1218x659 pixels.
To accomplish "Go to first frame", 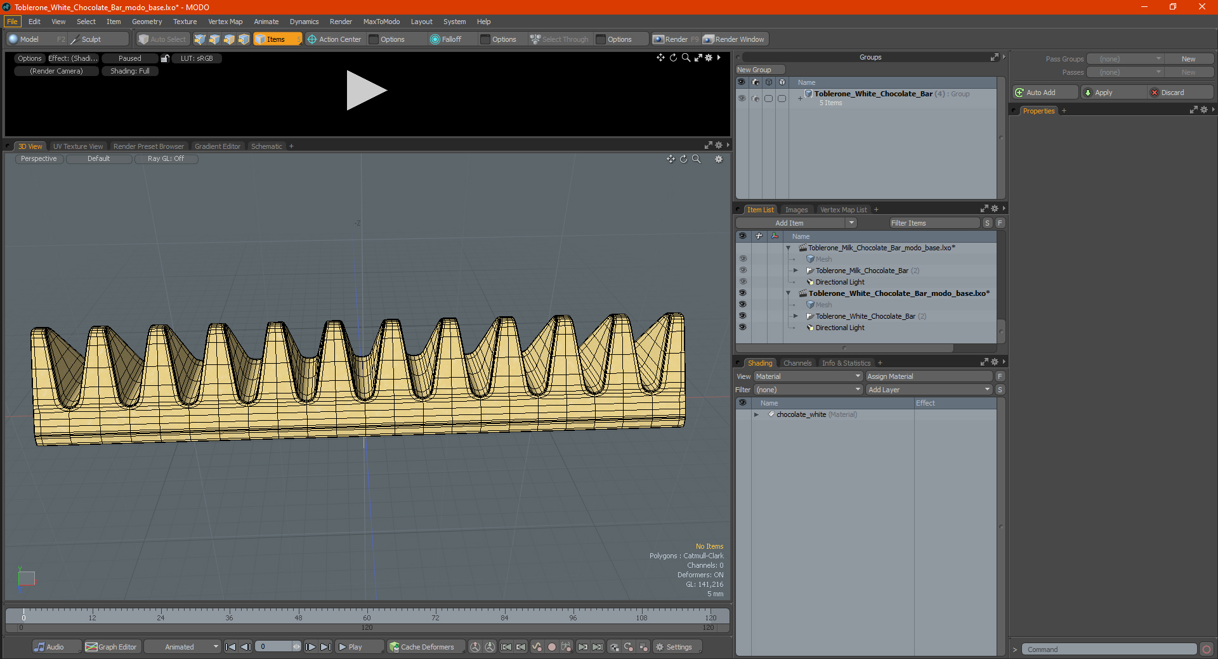I will click(231, 647).
